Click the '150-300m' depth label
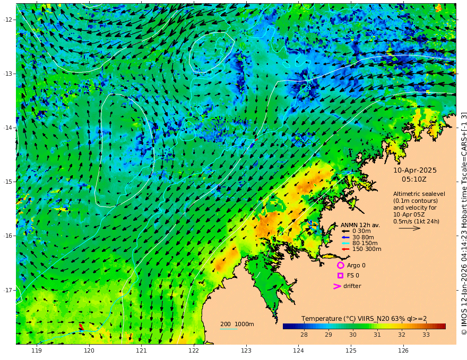467x360 pixels. pos(367,249)
